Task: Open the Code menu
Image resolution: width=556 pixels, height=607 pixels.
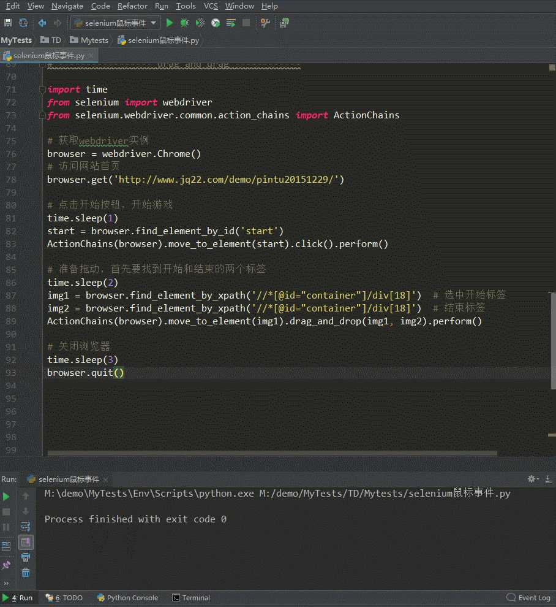Action: [100, 6]
